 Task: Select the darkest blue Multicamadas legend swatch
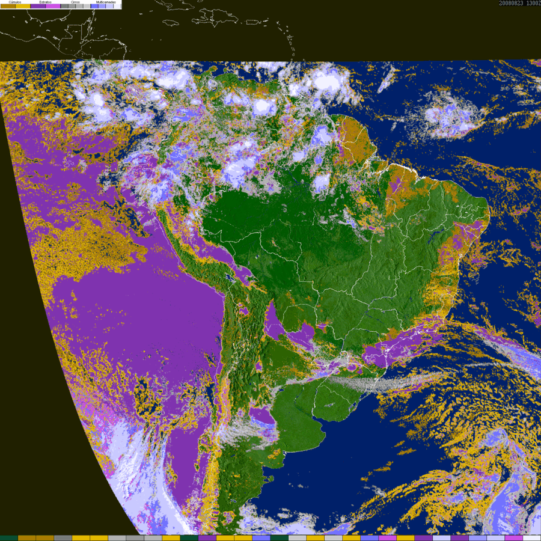point(94,6)
